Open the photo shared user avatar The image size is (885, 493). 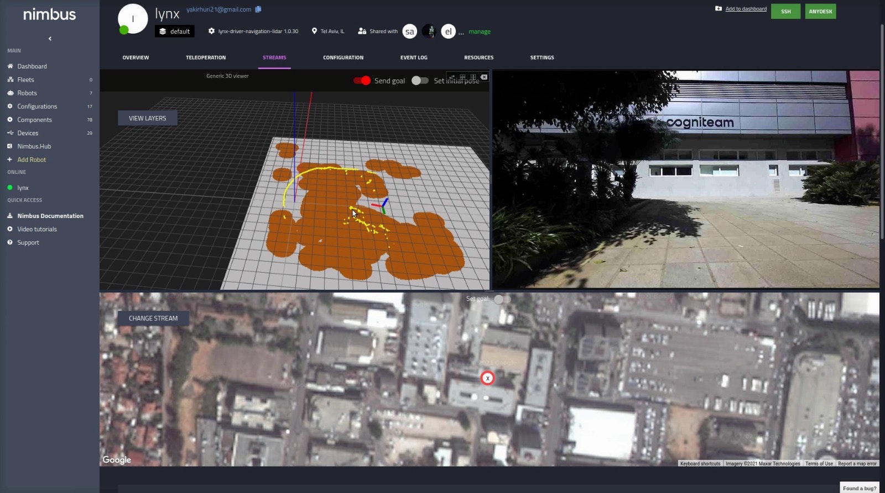(x=429, y=31)
